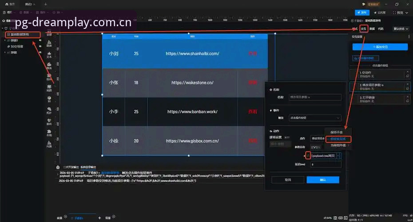The image size is (413, 222).
Task: Click the formula icon beside payload.row field
Action: click(308, 156)
